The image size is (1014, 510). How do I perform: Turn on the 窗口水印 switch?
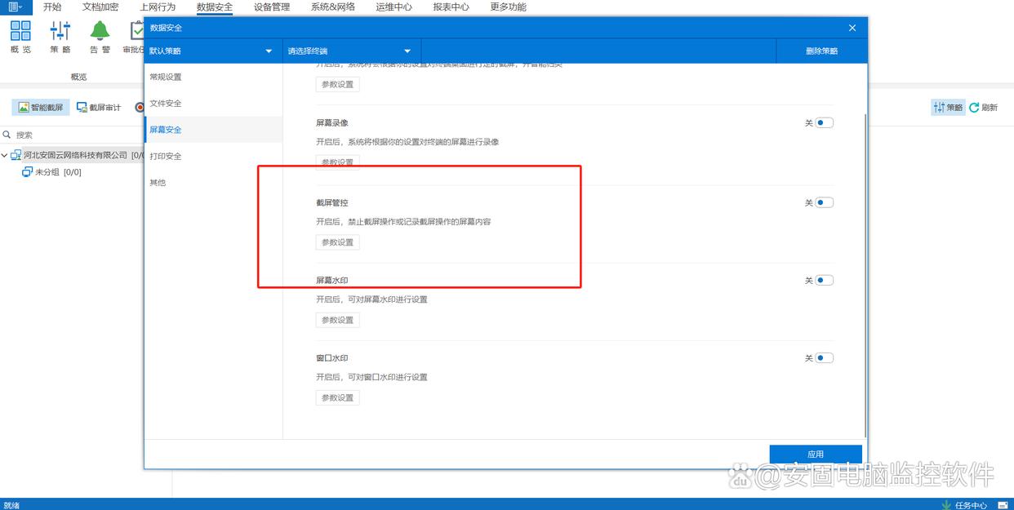824,357
